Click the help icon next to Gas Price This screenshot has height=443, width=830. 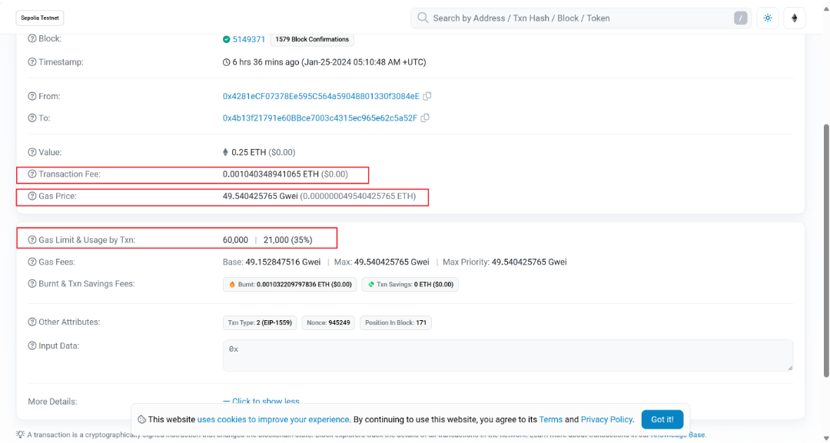(32, 196)
